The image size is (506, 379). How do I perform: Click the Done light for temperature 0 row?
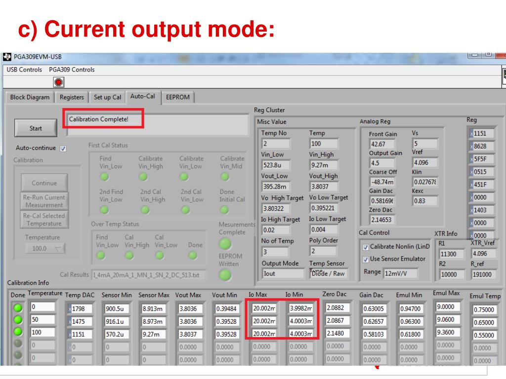(18, 308)
